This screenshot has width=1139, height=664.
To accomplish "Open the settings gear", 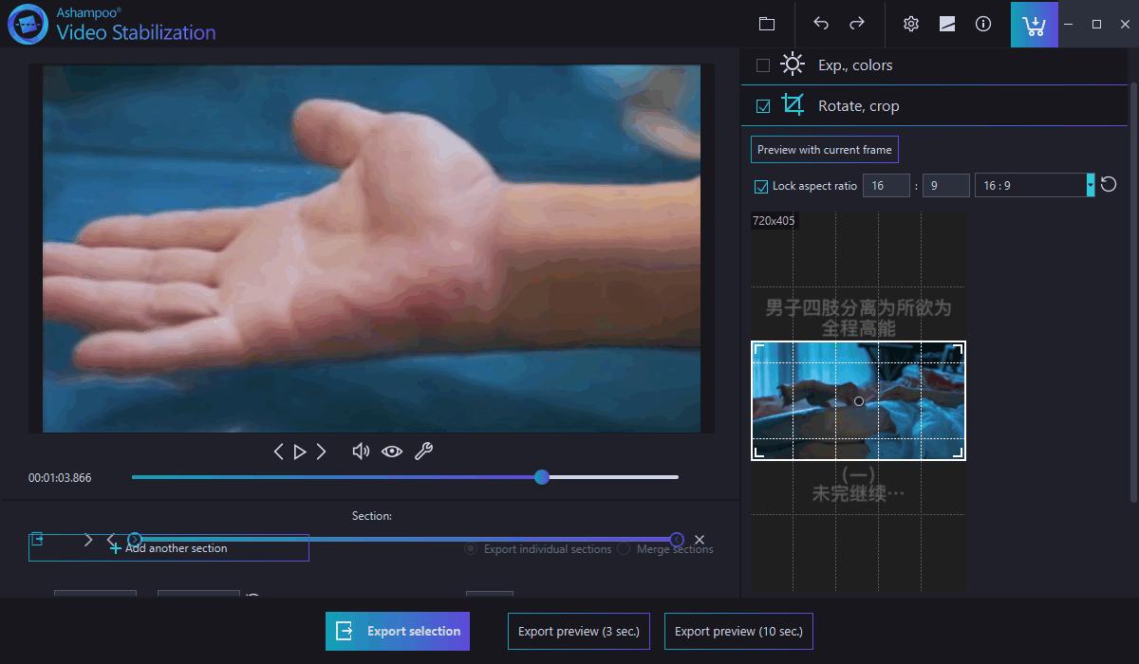I will [x=911, y=24].
